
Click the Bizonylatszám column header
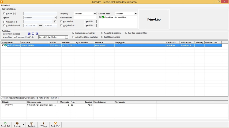point(11,42)
